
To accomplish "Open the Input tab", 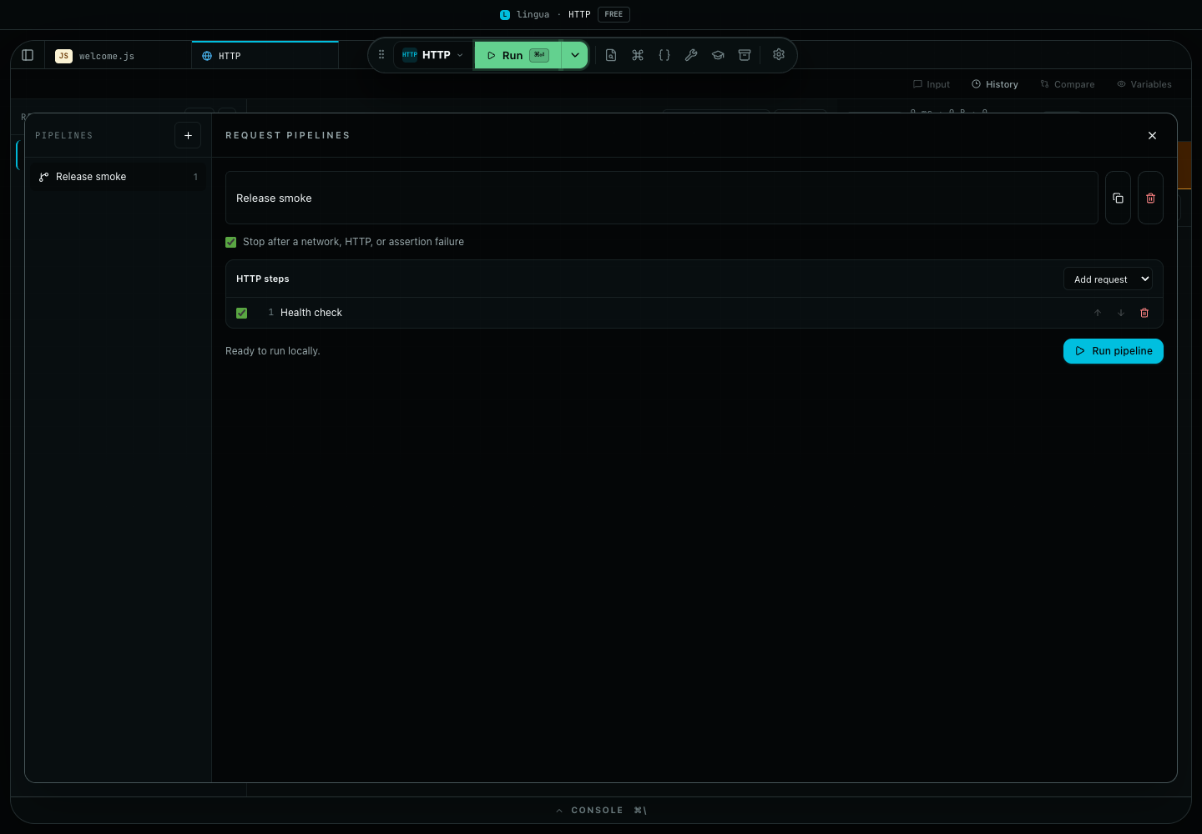I will 932,84.
